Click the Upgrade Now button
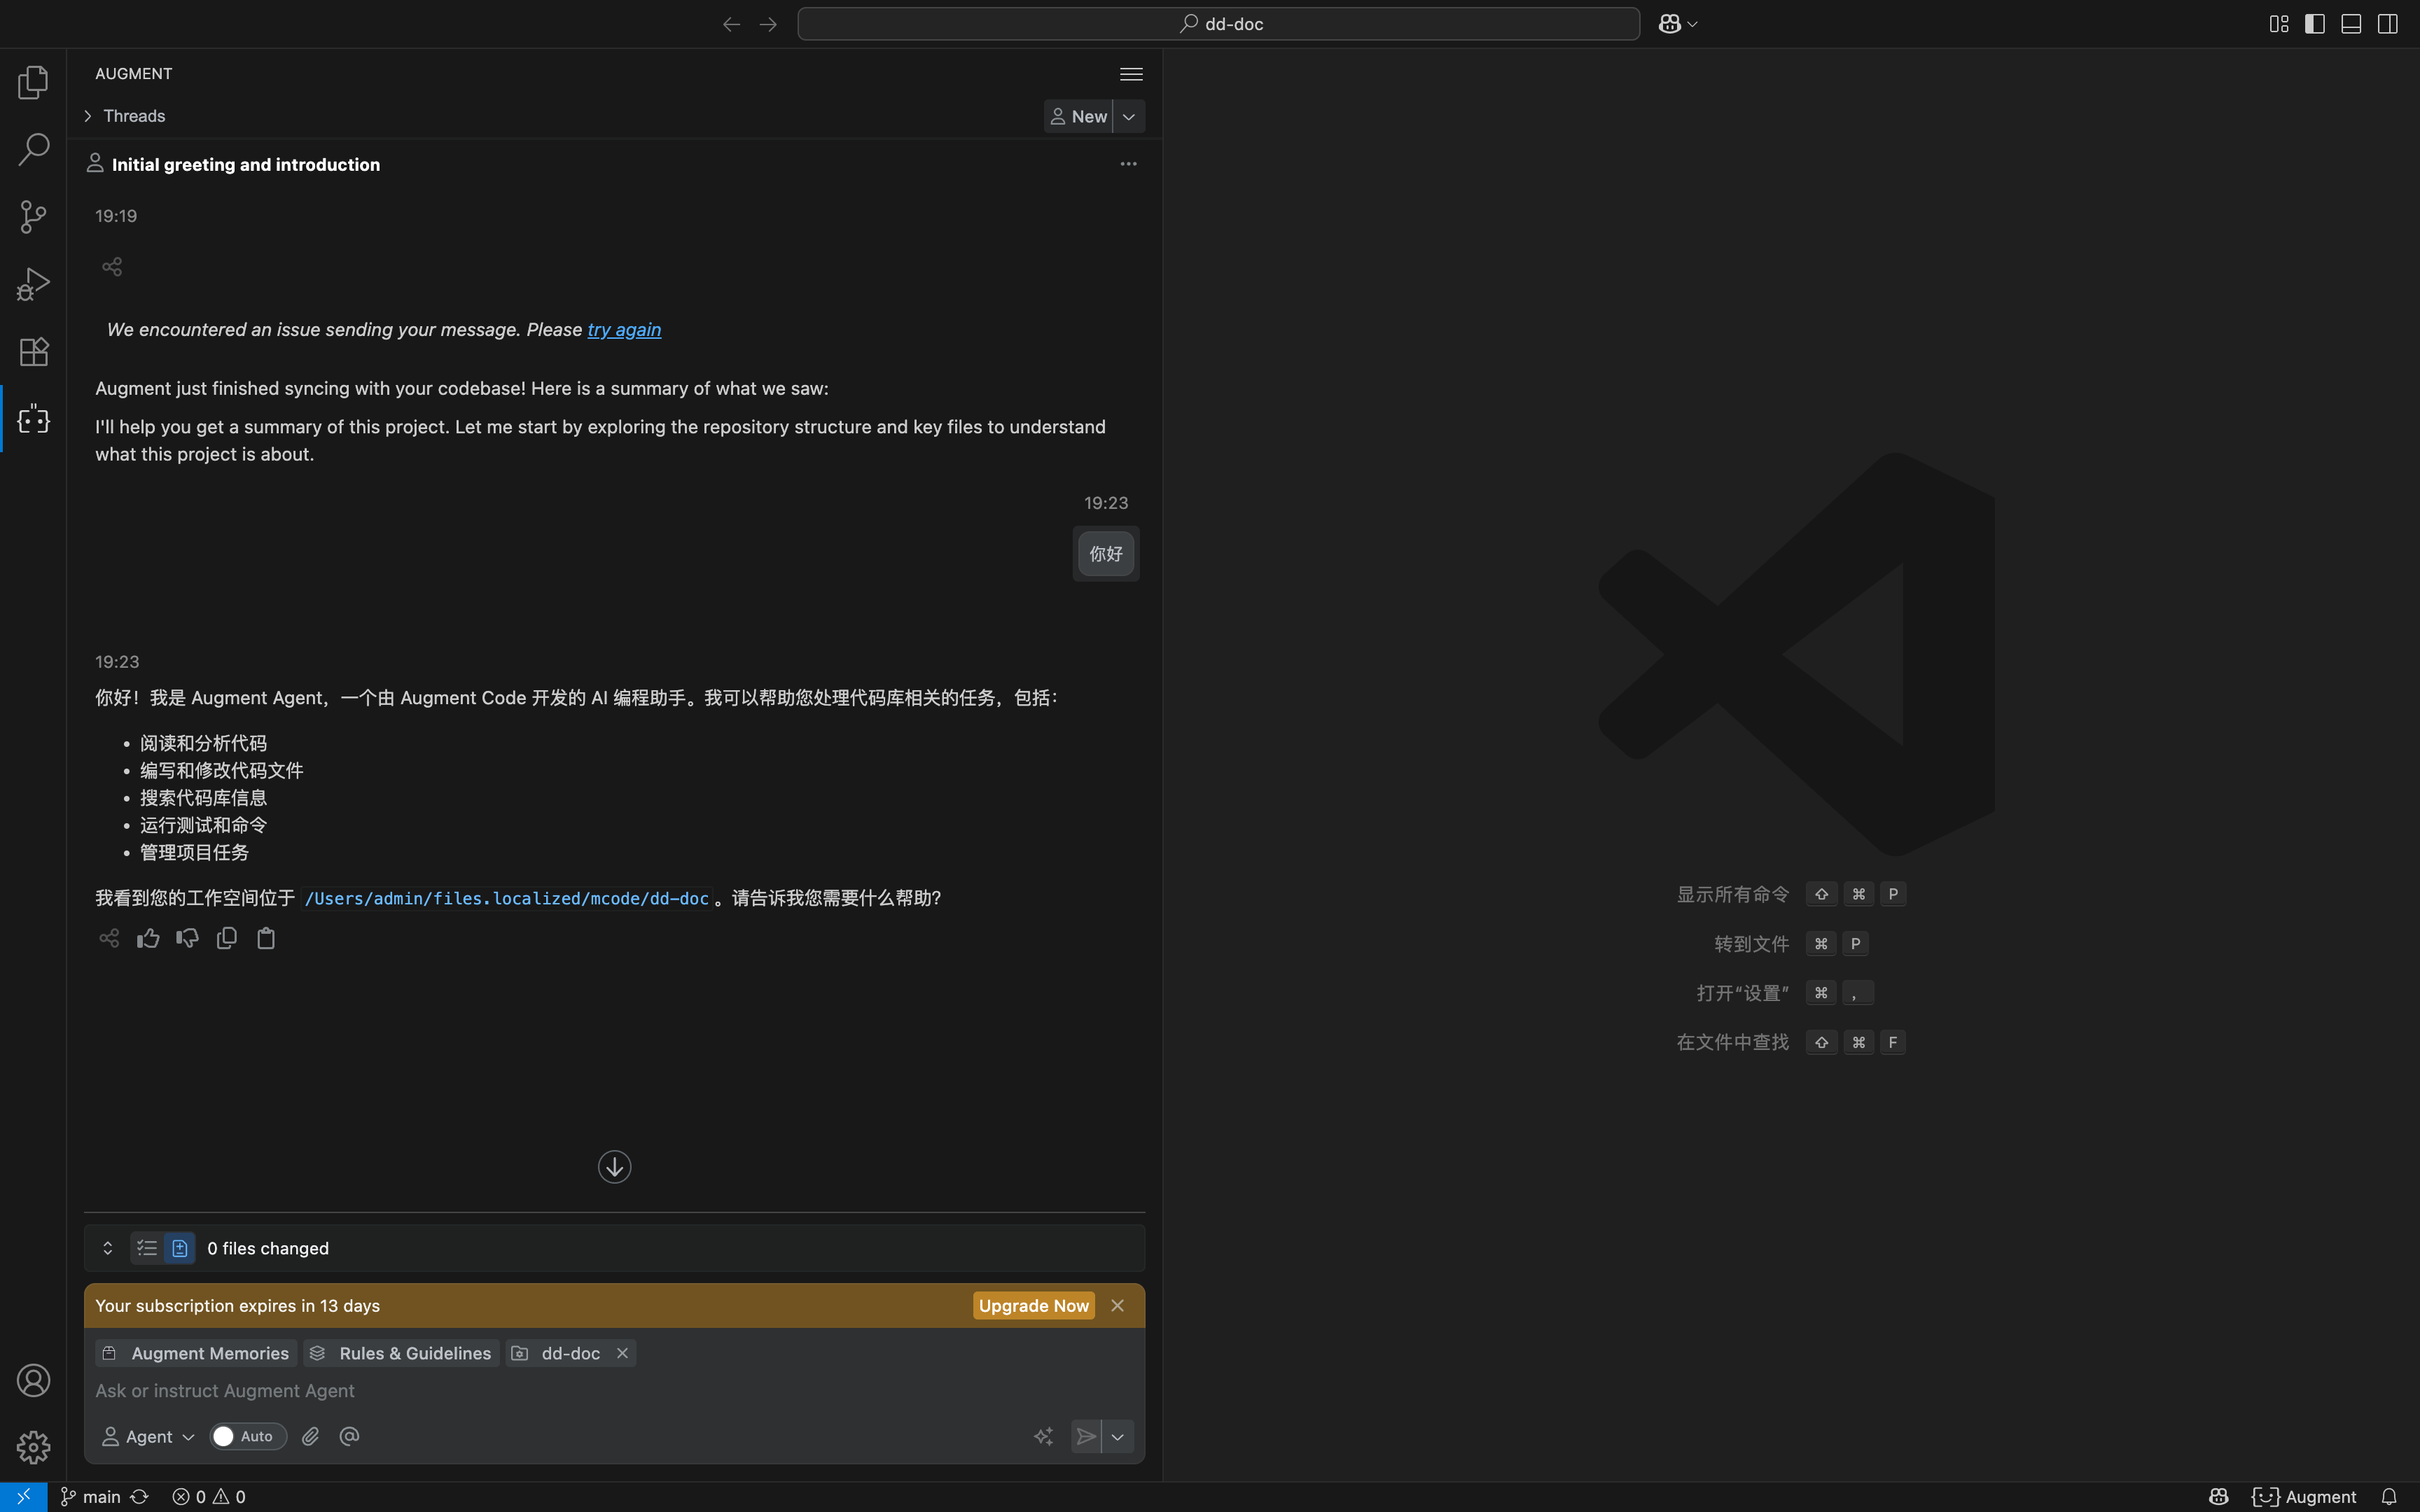This screenshot has width=2420, height=1512. point(1033,1305)
